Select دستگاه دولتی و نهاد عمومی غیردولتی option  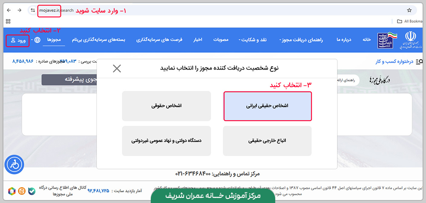tap(167, 141)
